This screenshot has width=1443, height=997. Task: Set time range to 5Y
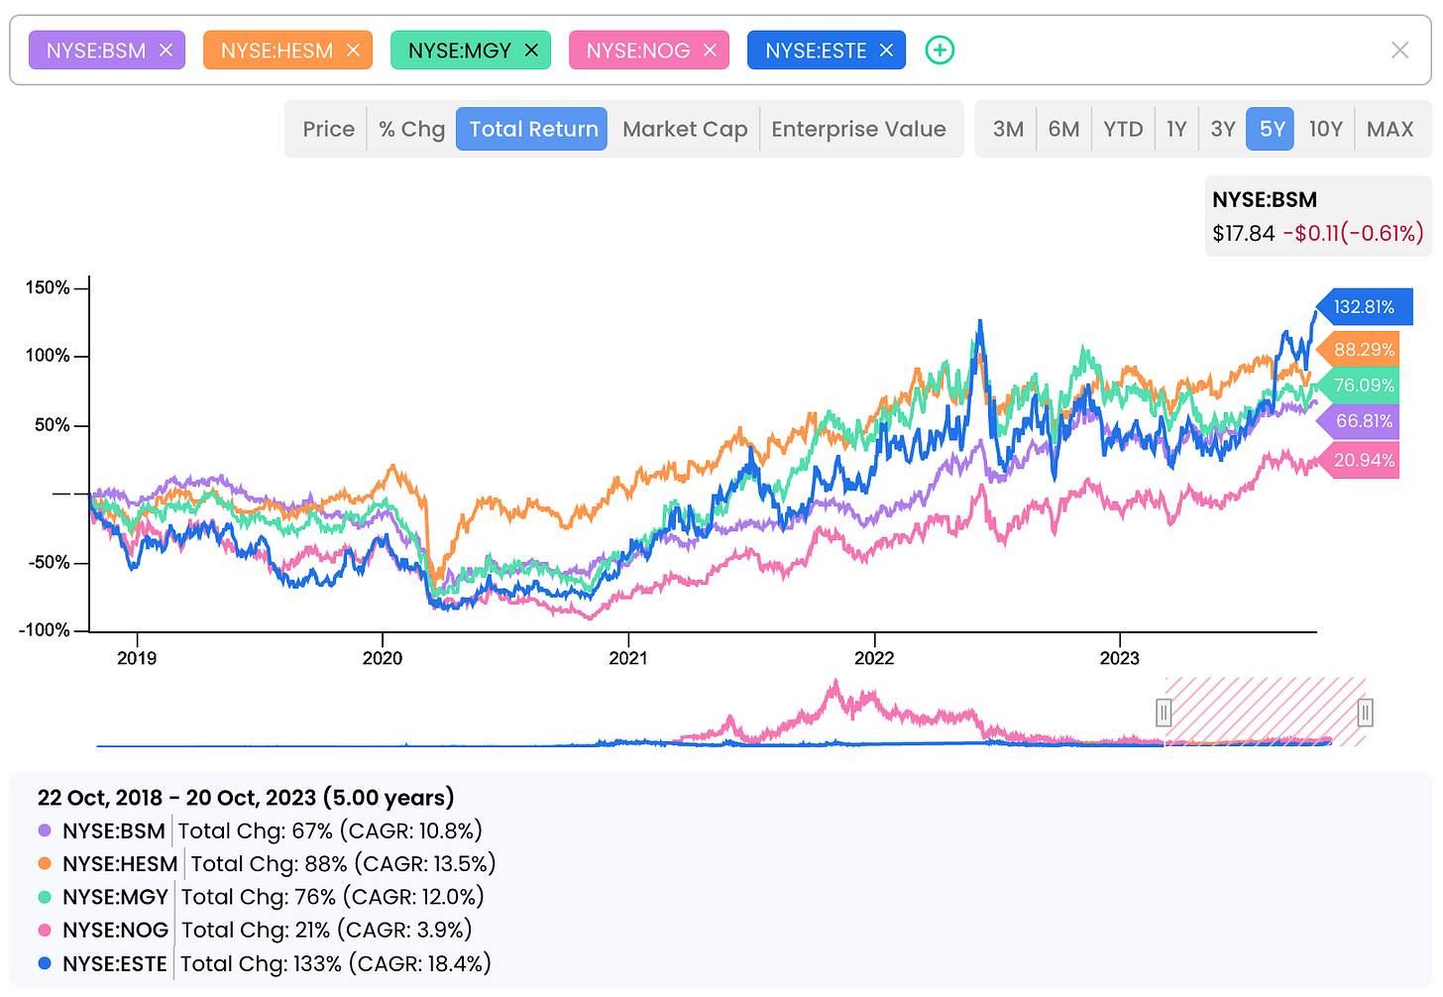pos(1272,129)
